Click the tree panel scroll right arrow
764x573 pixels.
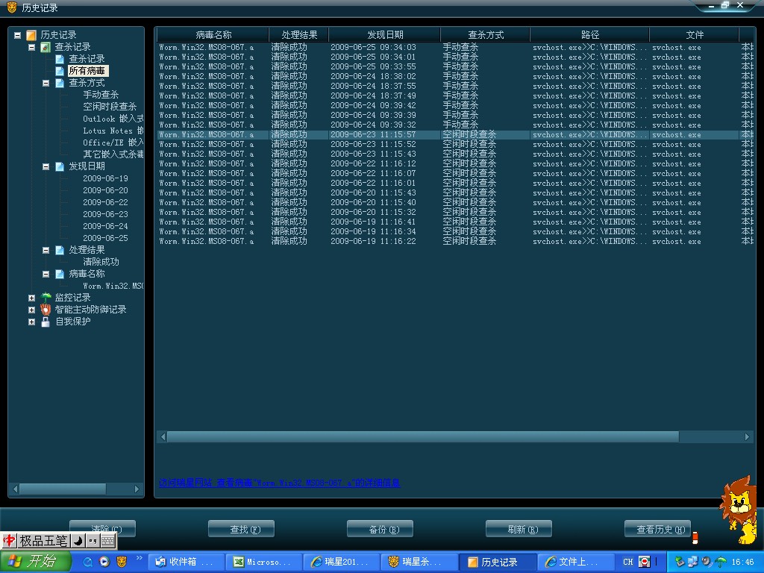pyautogui.click(x=137, y=489)
